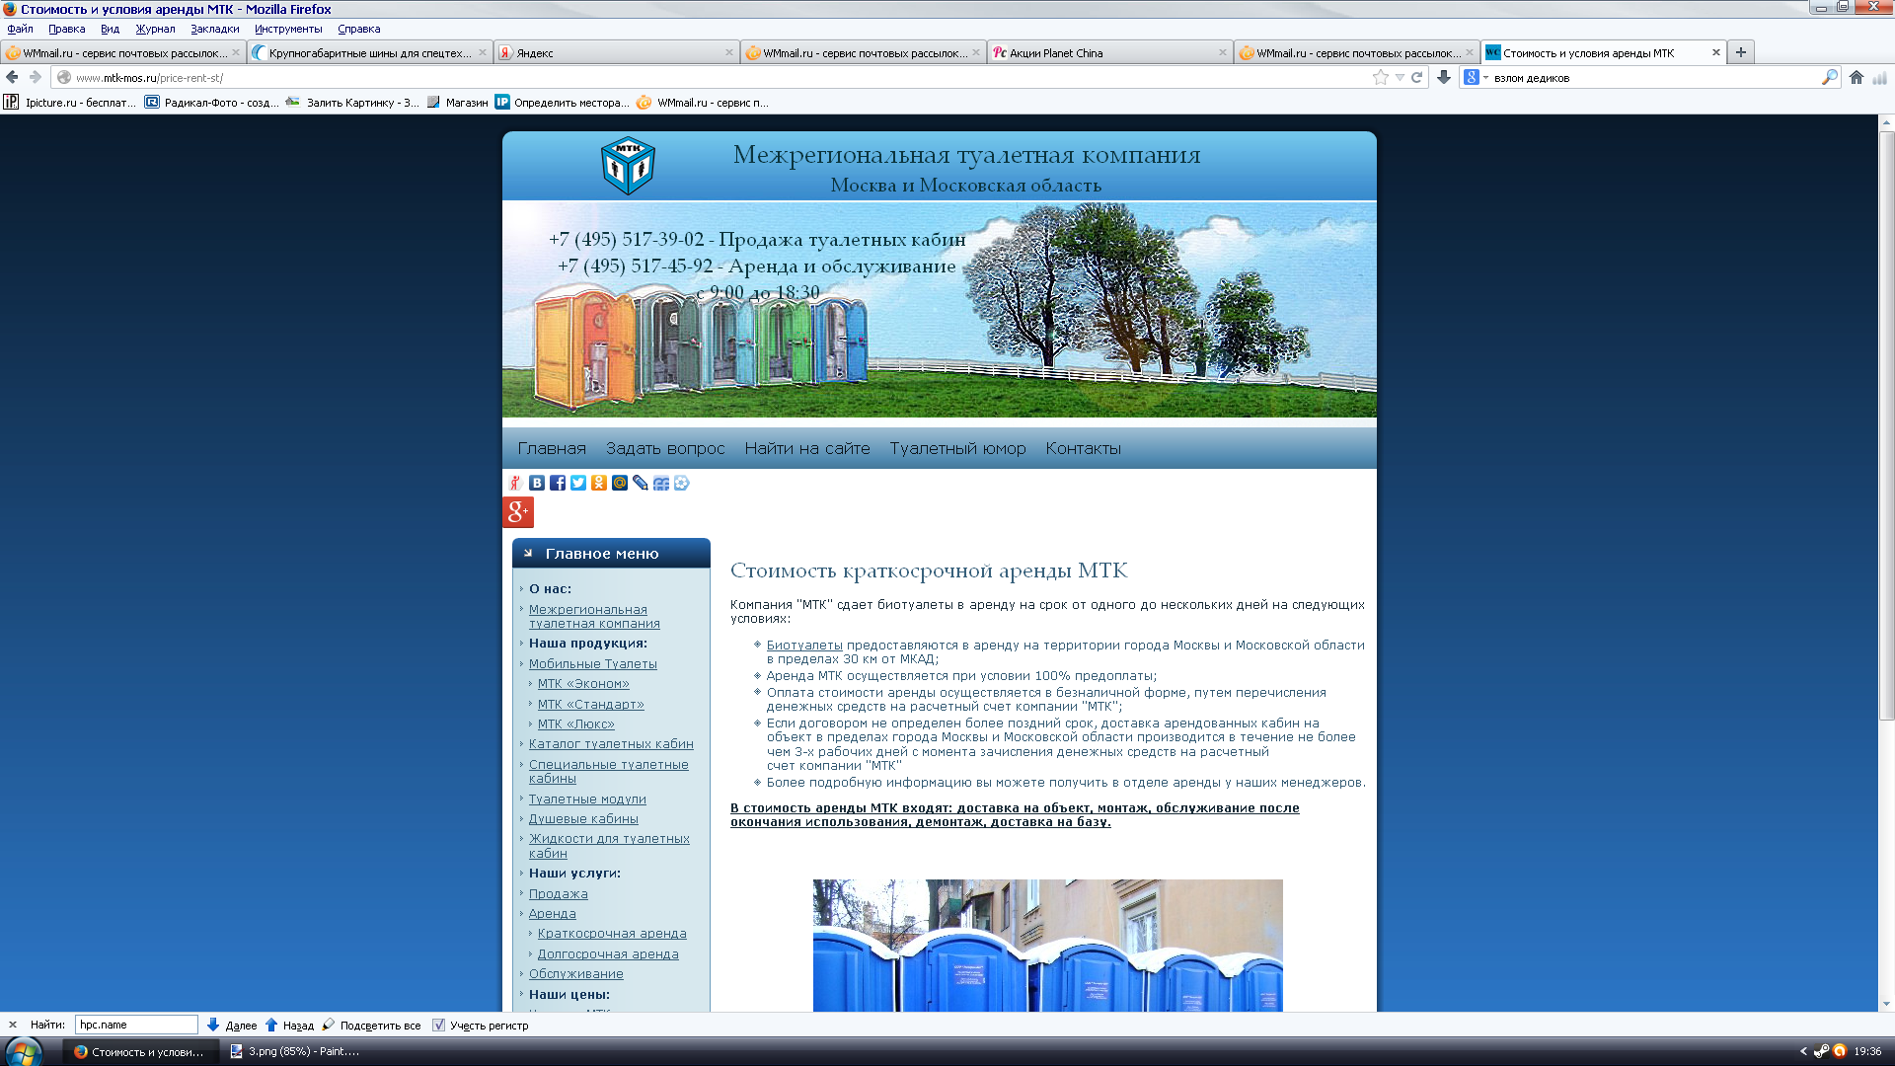Click the Odnoklassniki share icon
The image size is (1895, 1066).
599,483
